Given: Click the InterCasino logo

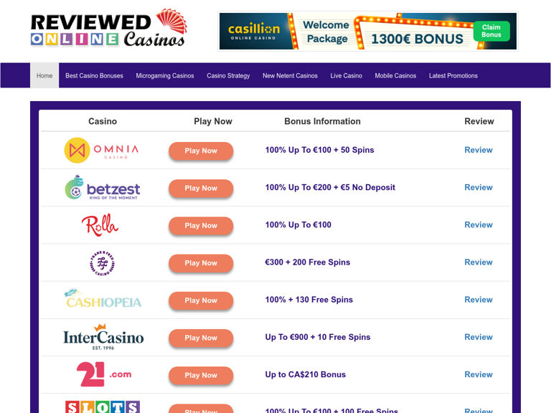Looking at the screenshot, I should coord(103,337).
